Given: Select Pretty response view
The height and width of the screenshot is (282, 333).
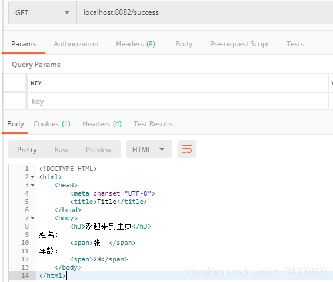Looking at the screenshot, I should pyautogui.click(x=26, y=150).
